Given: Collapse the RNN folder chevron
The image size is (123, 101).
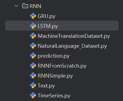Looking at the screenshot, I should (16, 6).
